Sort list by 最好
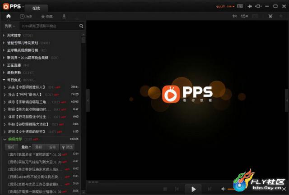 pyautogui.click(x=11, y=147)
